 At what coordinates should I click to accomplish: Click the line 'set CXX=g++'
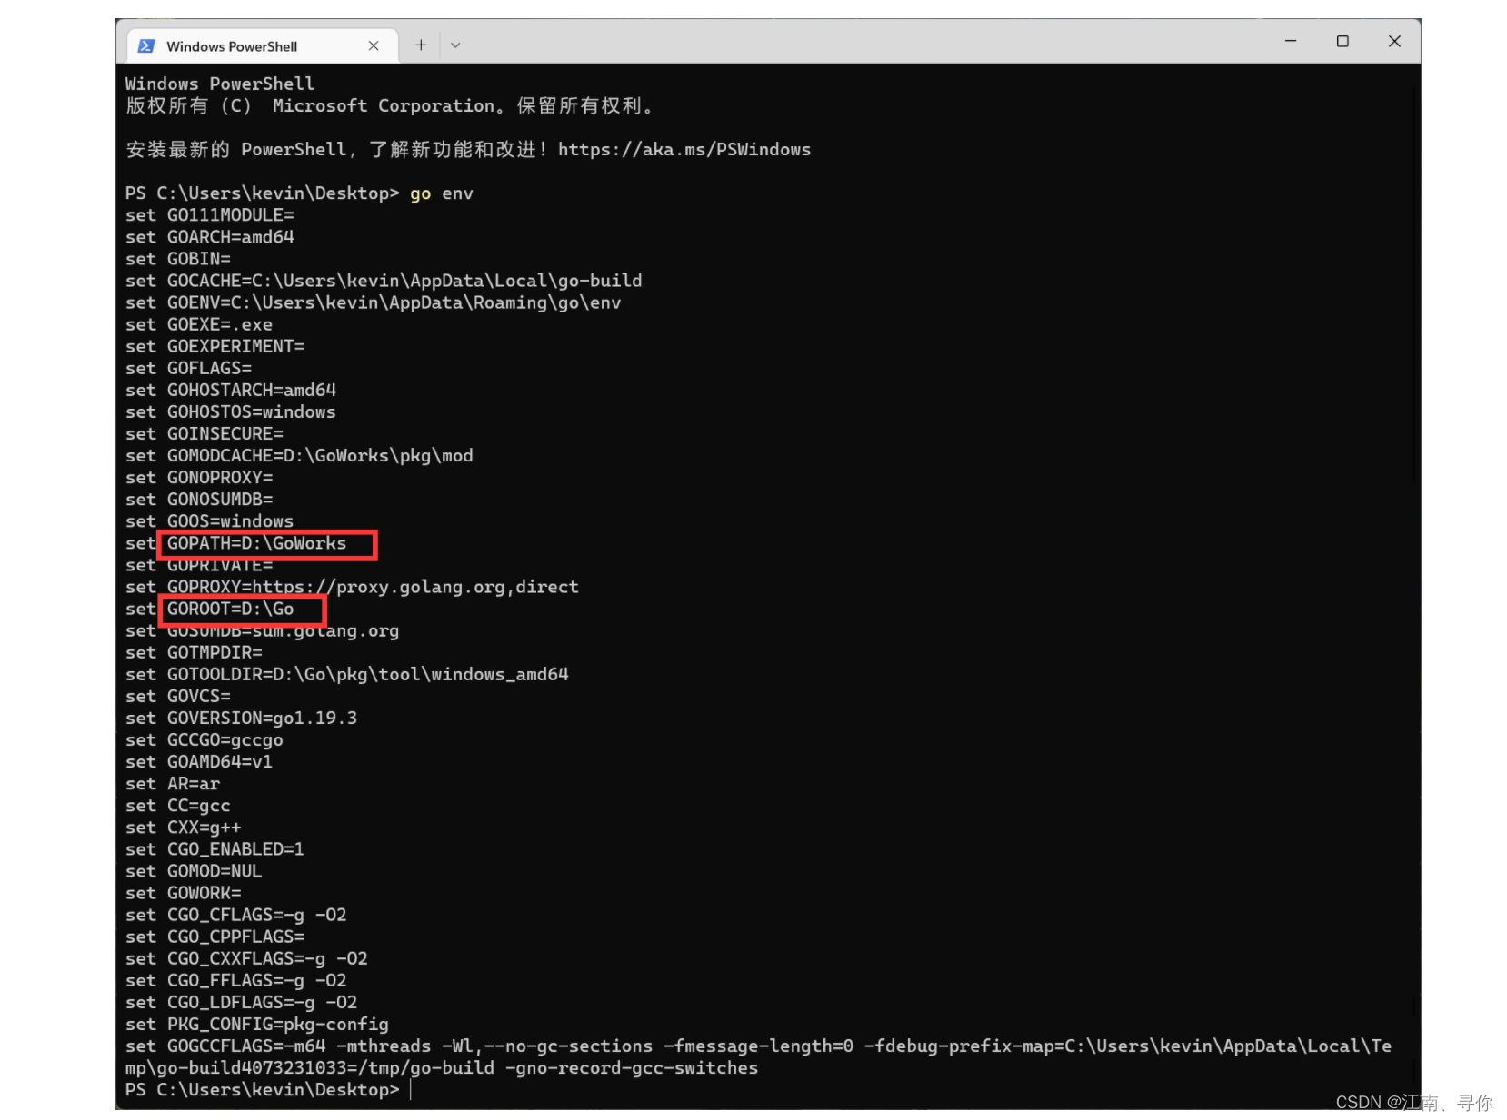click(x=184, y=828)
